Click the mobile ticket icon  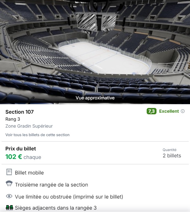pos(9,172)
